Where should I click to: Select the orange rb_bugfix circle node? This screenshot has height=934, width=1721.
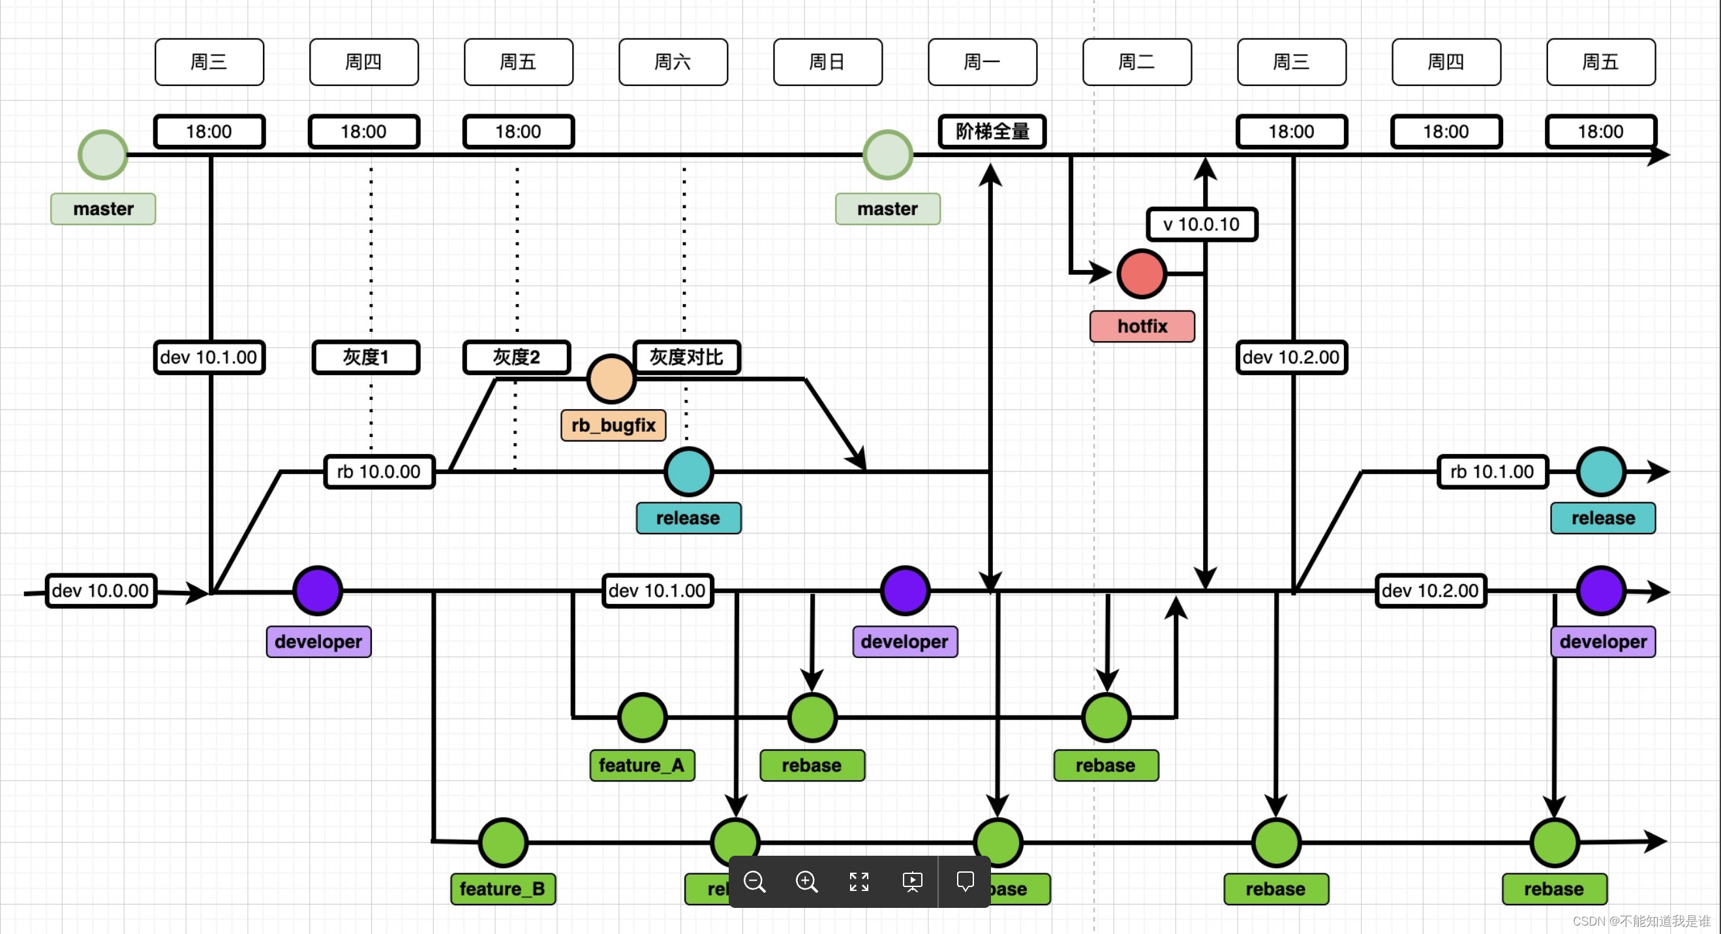click(x=611, y=379)
